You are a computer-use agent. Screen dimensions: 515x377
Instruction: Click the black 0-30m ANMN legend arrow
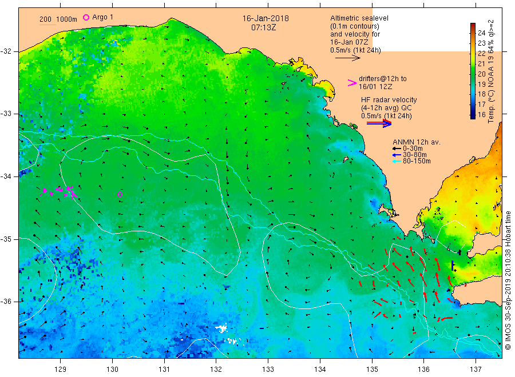tap(397, 149)
